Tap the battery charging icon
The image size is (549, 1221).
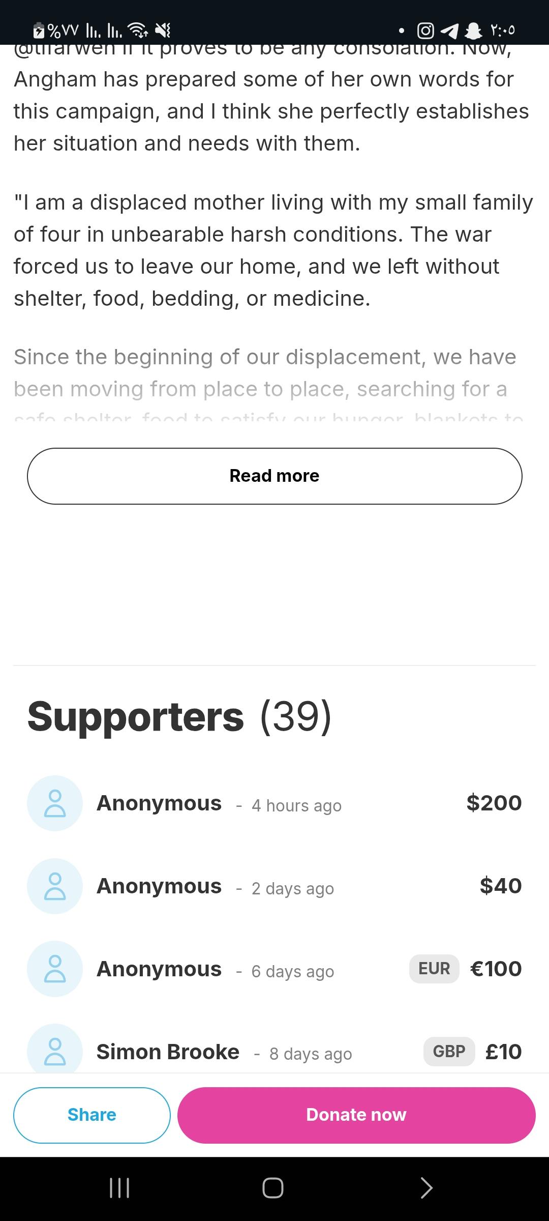pyautogui.click(x=39, y=31)
